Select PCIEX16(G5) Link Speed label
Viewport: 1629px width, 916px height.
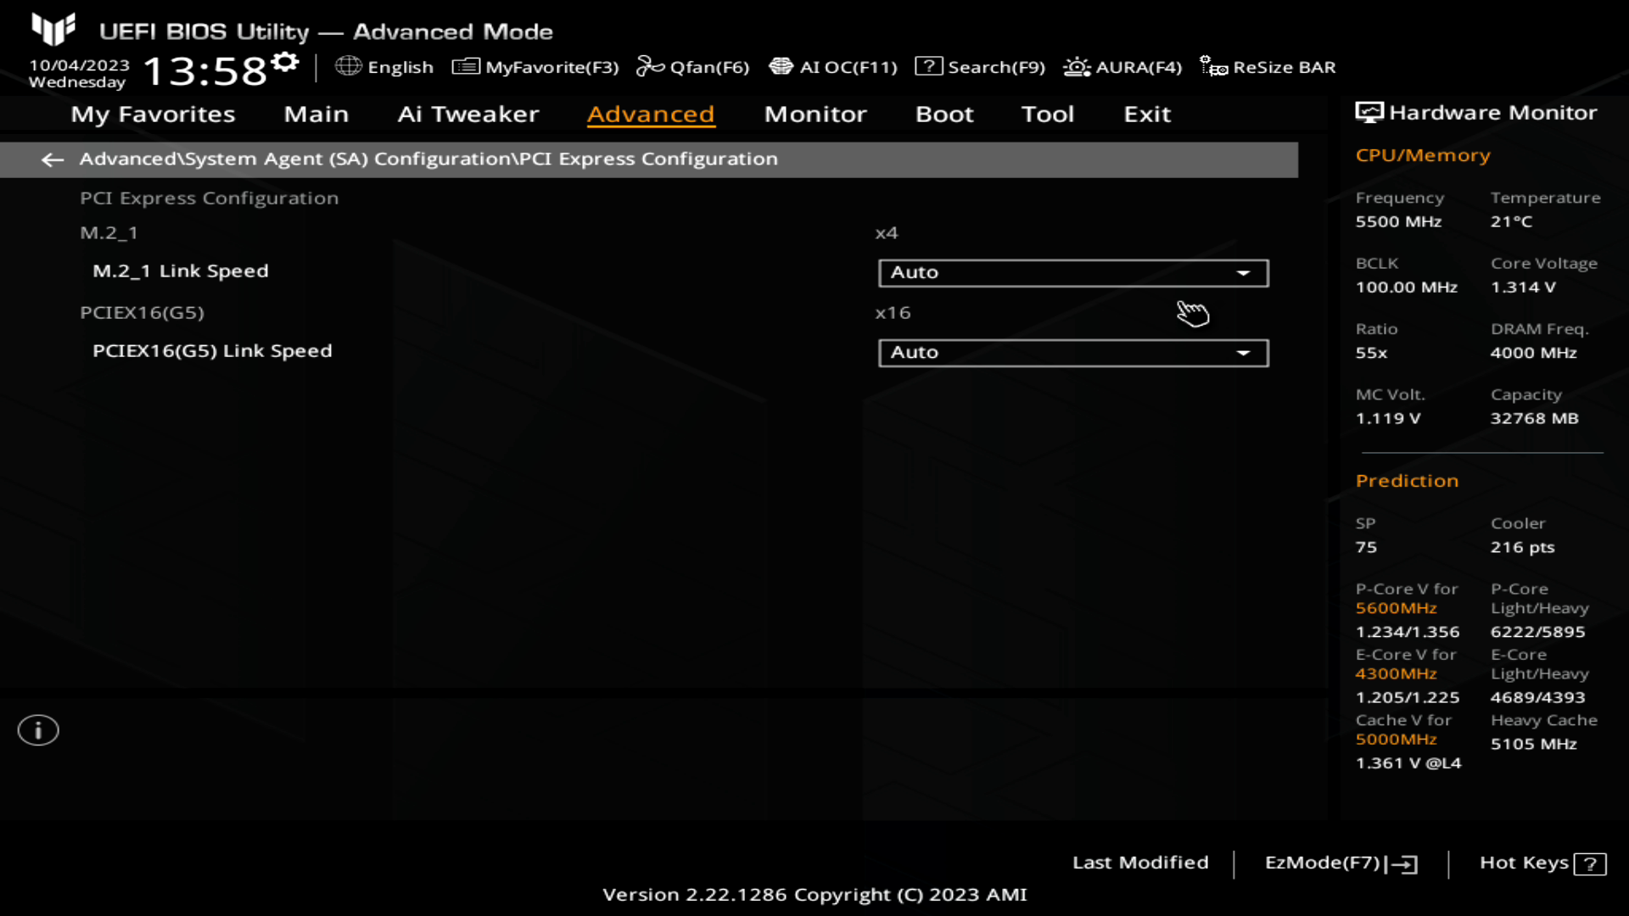click(x=212, y=351)
